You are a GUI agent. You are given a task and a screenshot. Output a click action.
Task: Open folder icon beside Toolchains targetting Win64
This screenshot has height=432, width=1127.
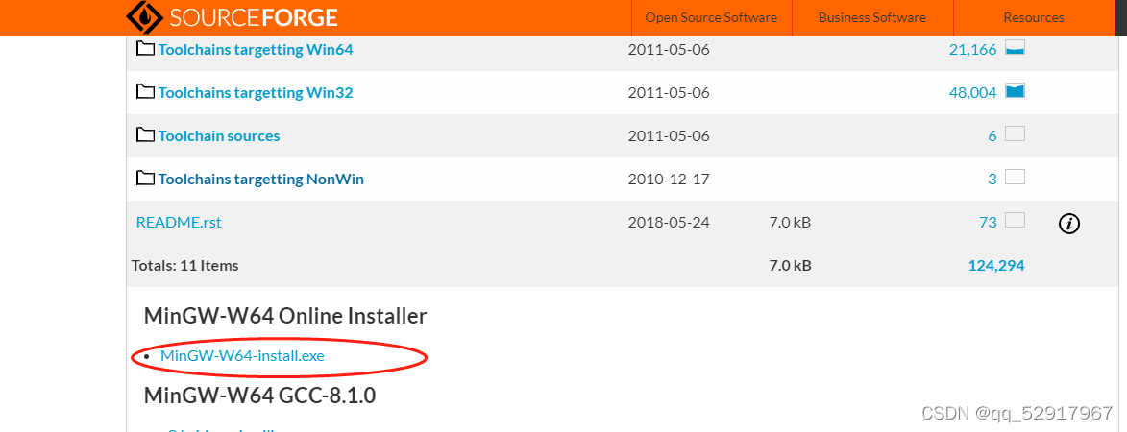pyautogui.click(x=146, y=50)
